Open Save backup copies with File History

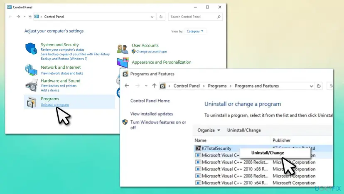pyautogui.click(x=75, y=54)
